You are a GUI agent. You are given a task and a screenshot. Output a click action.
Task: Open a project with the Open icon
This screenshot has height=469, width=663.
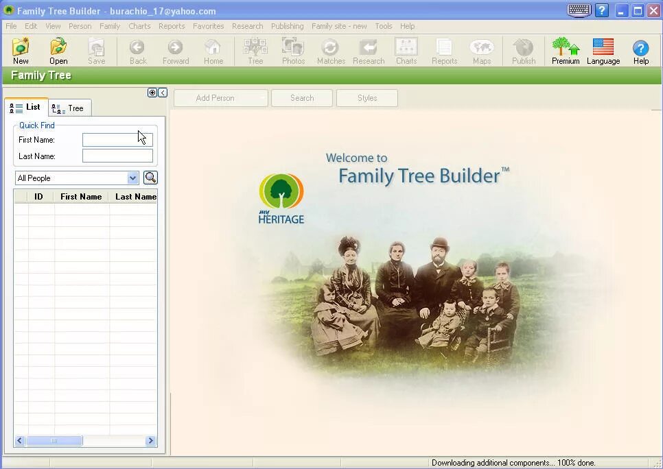(58, 51)
